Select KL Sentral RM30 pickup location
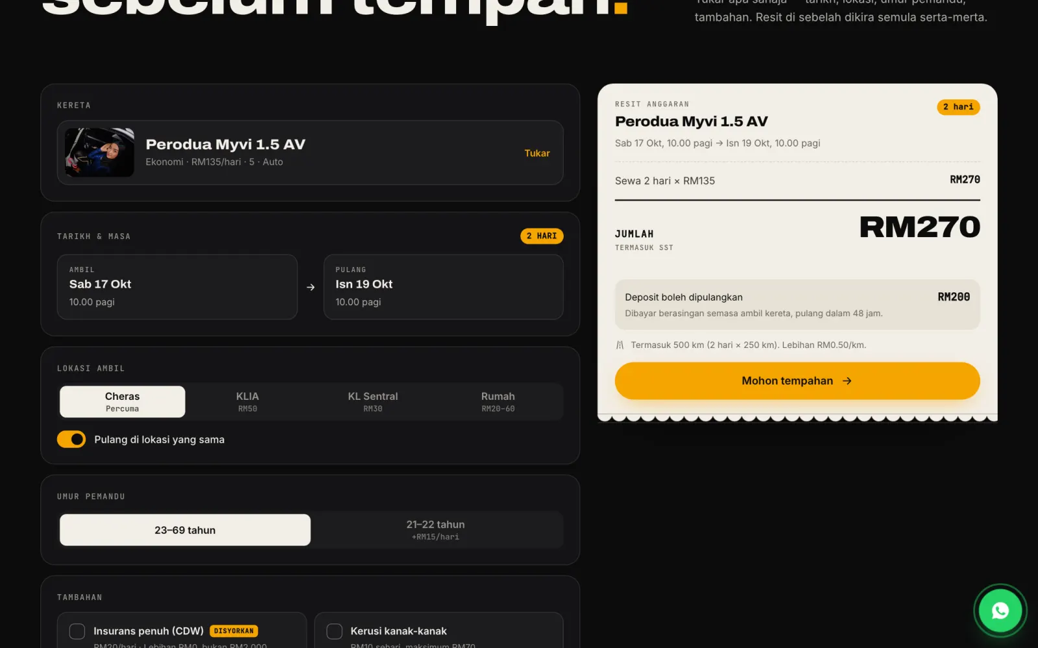Image resolution: width=1038 pixels, height=648 pixels. click(x=372, y=402)
